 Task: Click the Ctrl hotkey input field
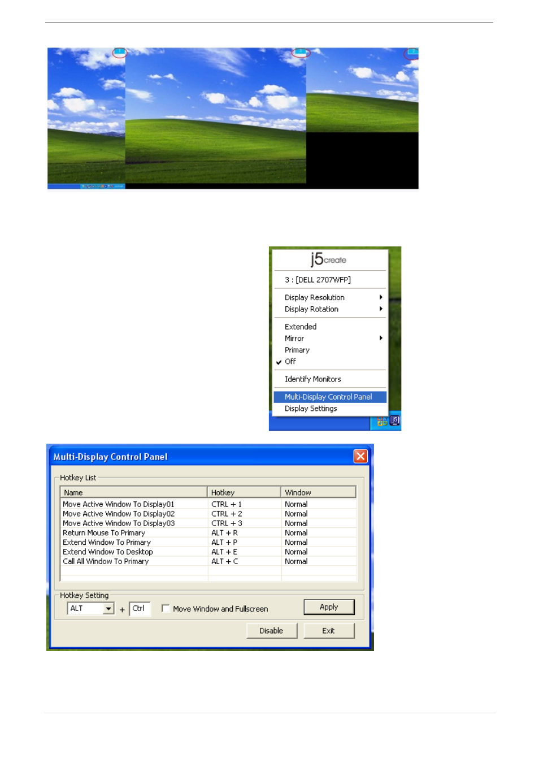point(140,609)
